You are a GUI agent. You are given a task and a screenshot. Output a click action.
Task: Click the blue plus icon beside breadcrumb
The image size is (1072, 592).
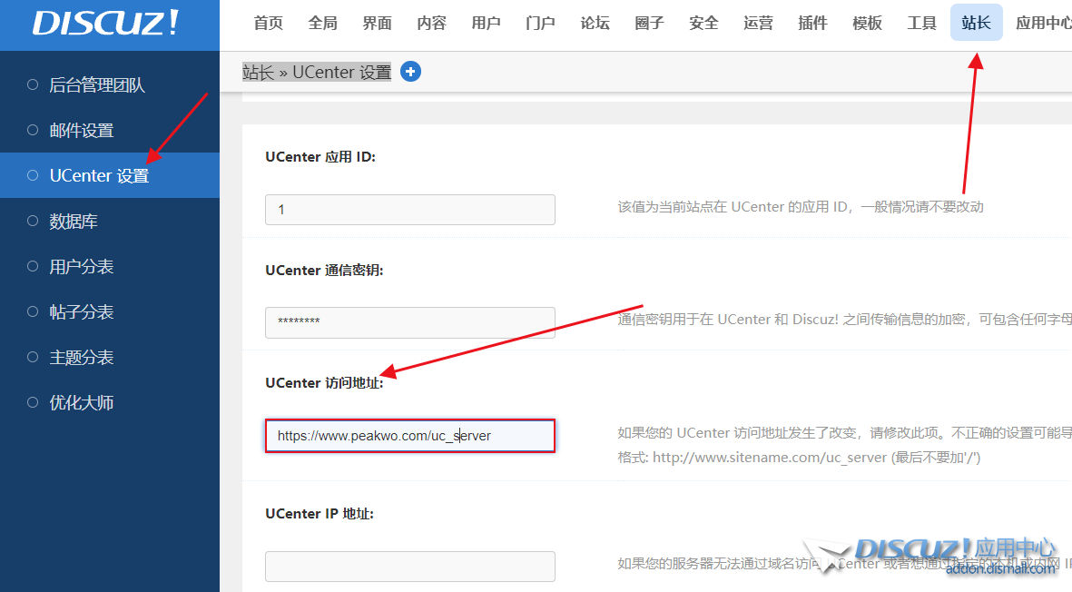[x=410, y=72]
